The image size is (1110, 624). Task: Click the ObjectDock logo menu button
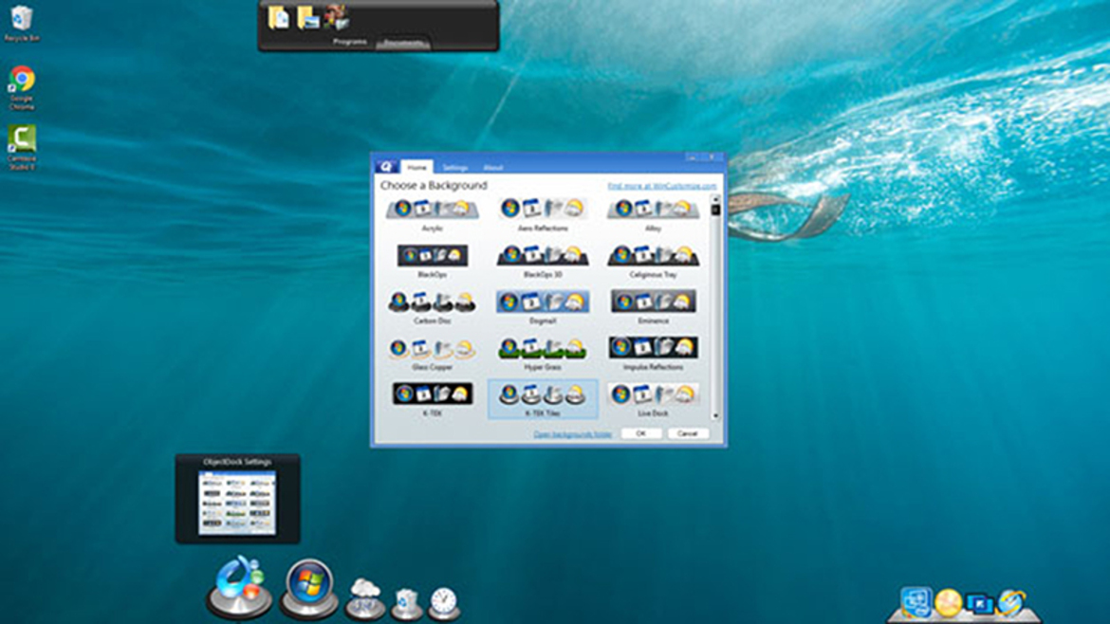386,166
